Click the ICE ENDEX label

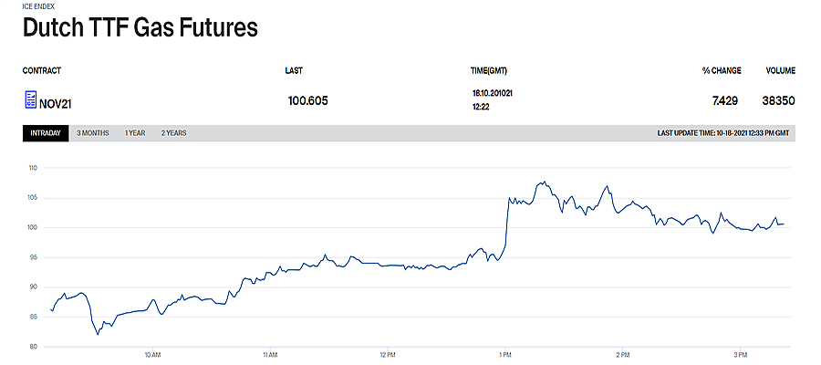pos(36,6)
